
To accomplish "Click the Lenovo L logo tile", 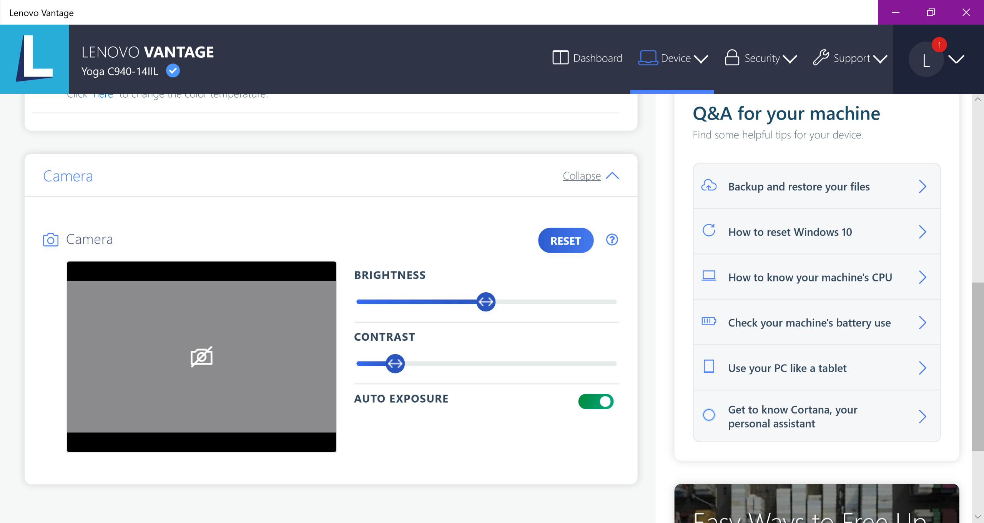I will coord(35,59).
